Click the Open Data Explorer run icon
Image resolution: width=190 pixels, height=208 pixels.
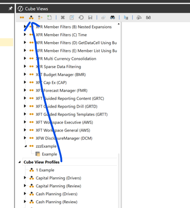click(126, 18)
